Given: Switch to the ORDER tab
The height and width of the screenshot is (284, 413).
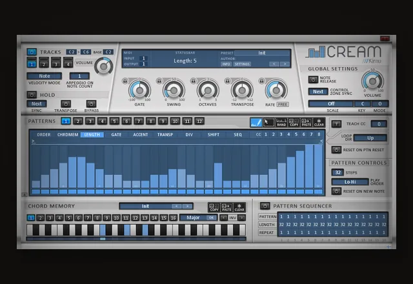Looking at the screenshot, I should [44, 135].
